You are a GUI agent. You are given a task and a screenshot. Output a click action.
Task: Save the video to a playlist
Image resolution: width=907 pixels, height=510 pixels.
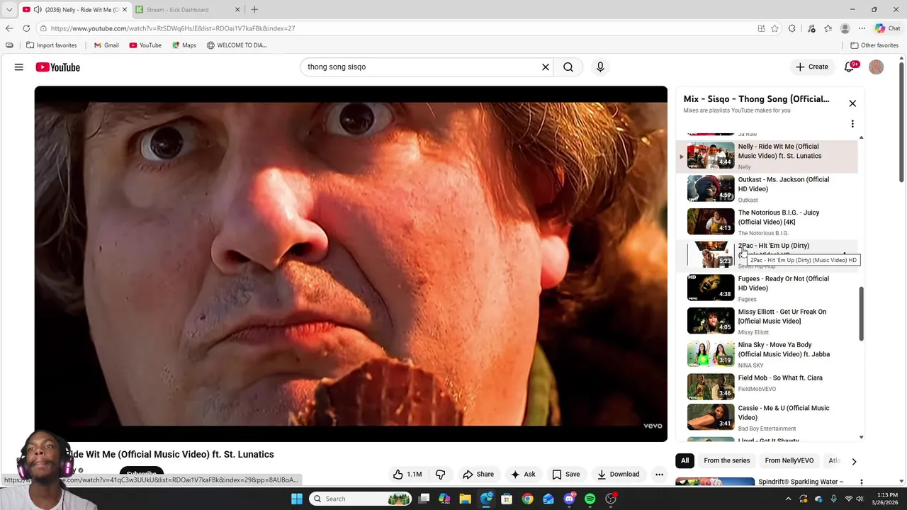[566, 475]
